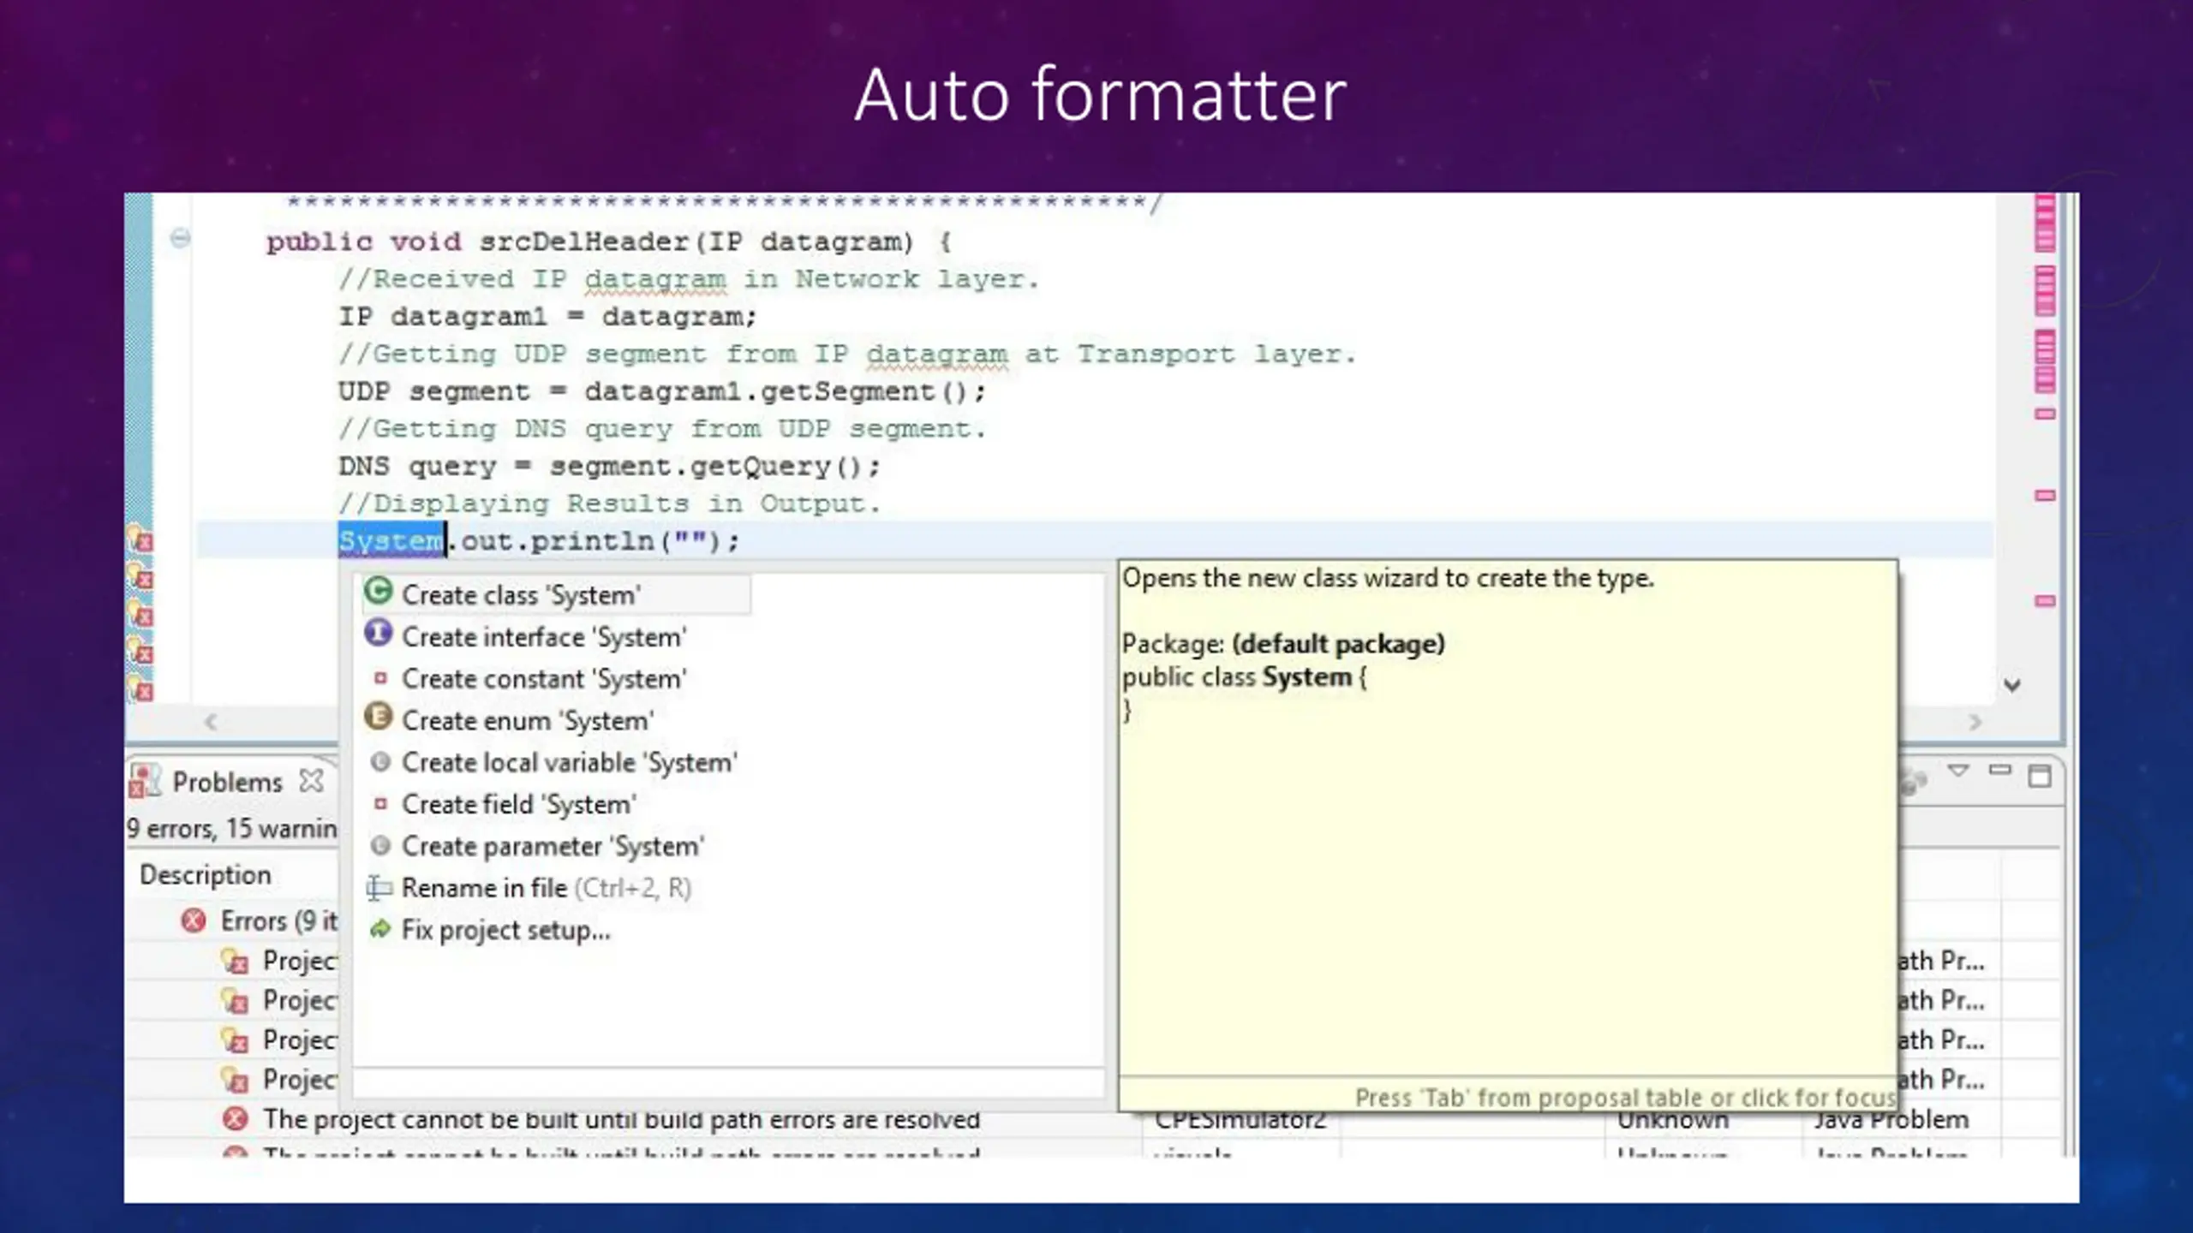Click the 'public void srcDelHeader(IP datagram)' line
The height and width of the screenshot is (1233, 2193).
pyautogui.click(x=609, y=242)
